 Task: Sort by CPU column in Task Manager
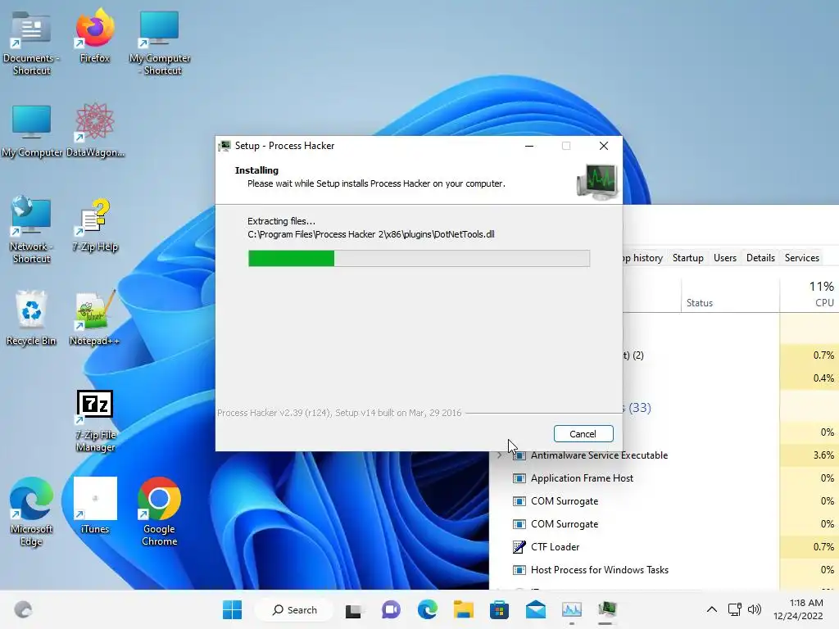pos(809,295)
